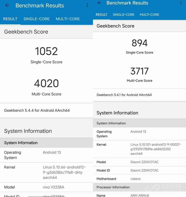Screen dimensions: 186x197
Task: Click the rubens Motherboard value
Action: tap(136, 179)
